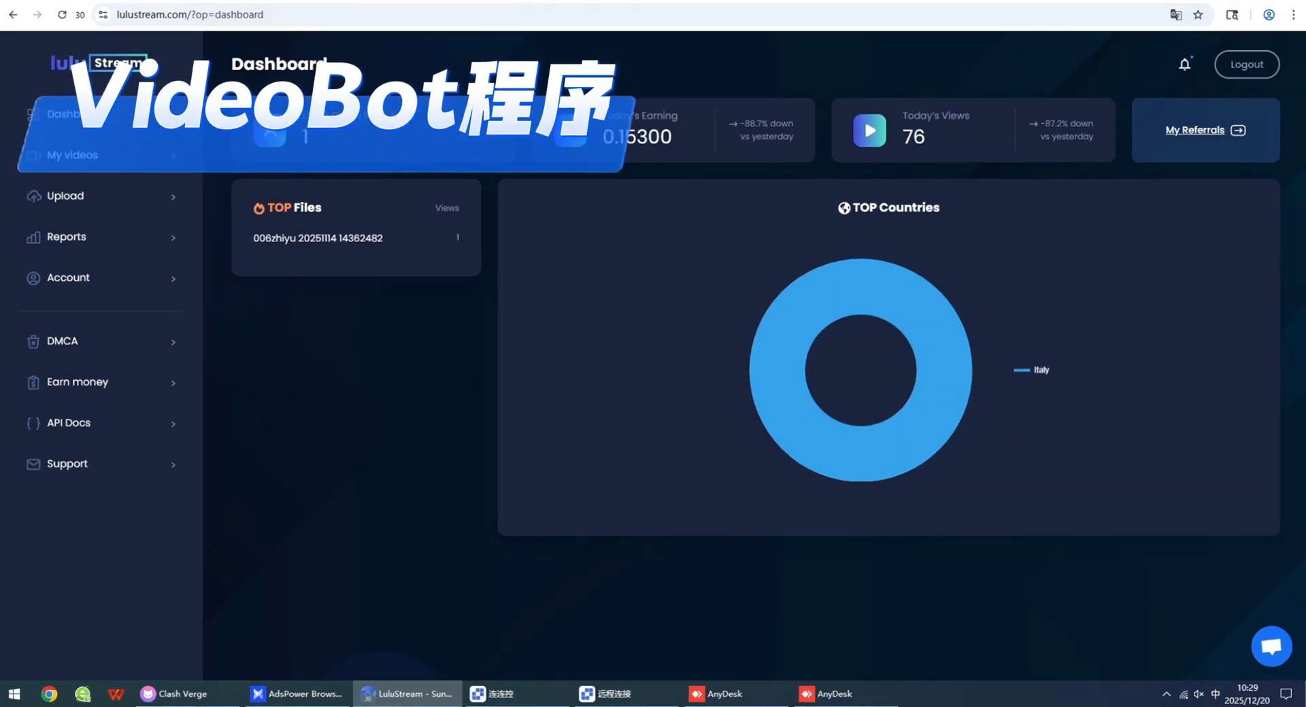Open the Windows Start menu
1306x707 pixels.
coord(14,694)
